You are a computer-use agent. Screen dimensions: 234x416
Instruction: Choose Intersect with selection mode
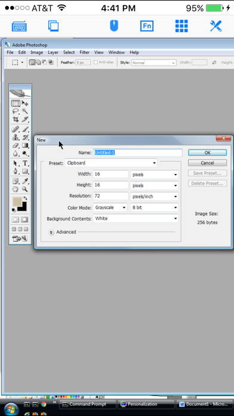pyautogui.click(x=51, y=62)
